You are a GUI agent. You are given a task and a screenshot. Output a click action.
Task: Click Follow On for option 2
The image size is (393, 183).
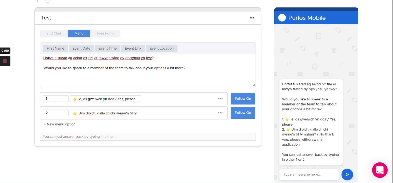(x=243, y=113)
